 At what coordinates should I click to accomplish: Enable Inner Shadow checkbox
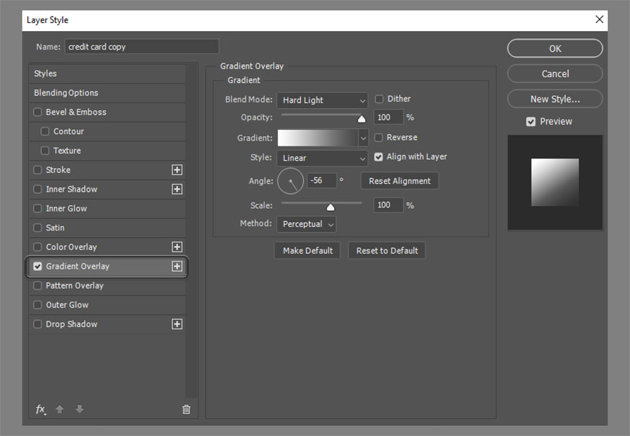[x=37, y=189]
